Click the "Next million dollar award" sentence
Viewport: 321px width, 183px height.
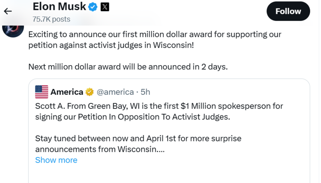pos(128,66)
